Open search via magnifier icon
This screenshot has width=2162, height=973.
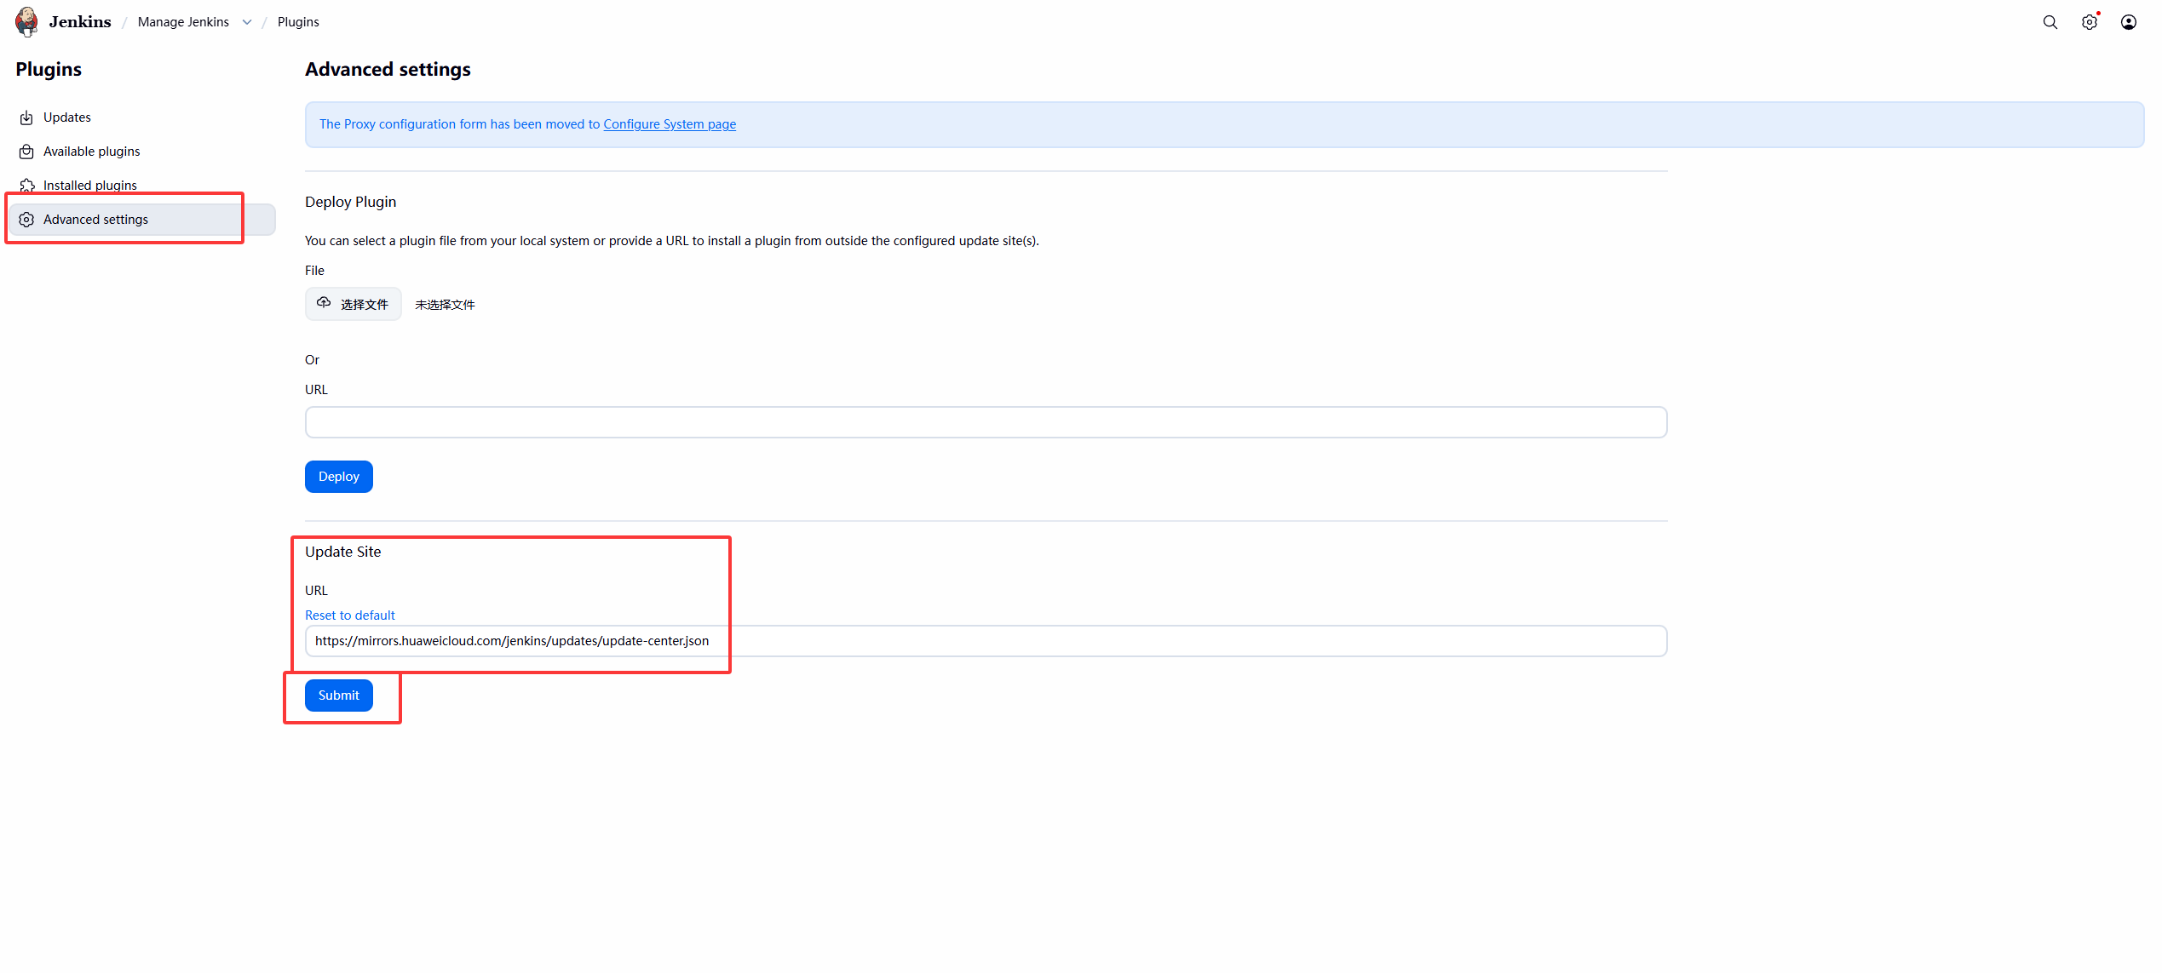2050,22
